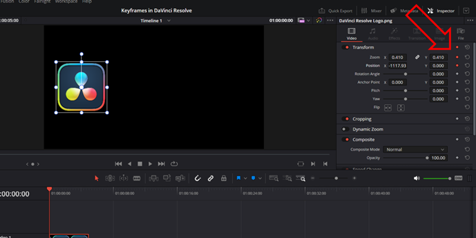Flip the clip horizontally
Viewport: 476px width, 238px height.
tap(388, 108)
